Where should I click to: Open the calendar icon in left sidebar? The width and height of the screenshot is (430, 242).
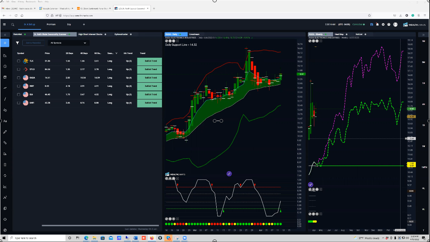pos(5,77)
